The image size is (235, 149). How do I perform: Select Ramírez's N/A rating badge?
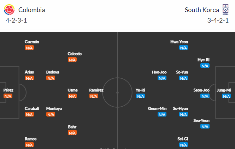[x=94, y=96]
